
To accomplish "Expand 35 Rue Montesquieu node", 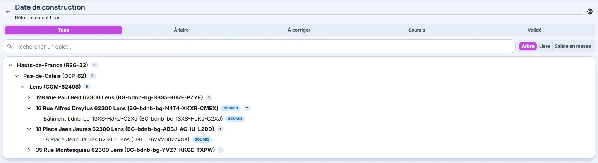I will coord(29,150).
